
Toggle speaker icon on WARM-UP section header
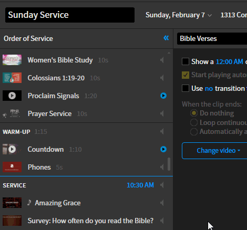(x=162, y=131)
